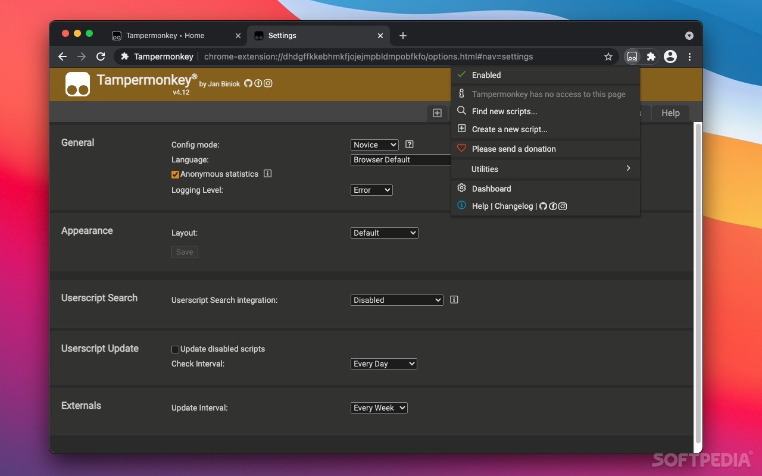Click the 'Userscript Update' section heading
The height and width of the screenshot is (476, 762).
click(x=100, y=348)
